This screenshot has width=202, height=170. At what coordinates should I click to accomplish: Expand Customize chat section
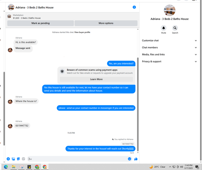pos(169,40)
